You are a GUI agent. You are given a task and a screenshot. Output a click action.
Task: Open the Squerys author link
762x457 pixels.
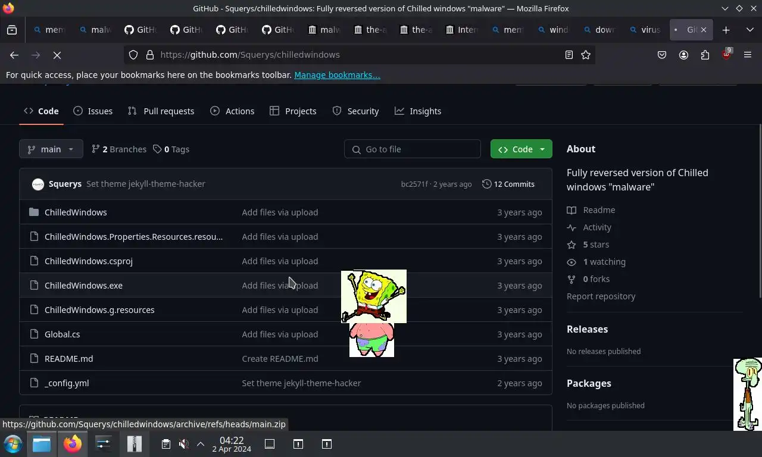(x=65, y=184)
